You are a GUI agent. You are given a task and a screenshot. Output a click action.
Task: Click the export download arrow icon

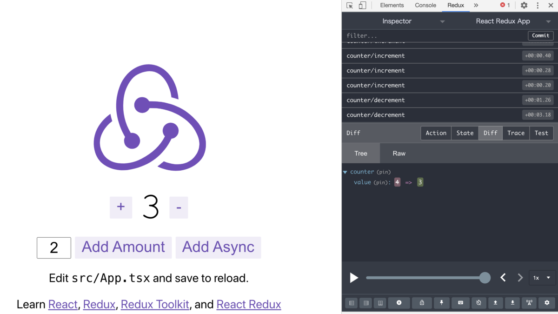[512, 303]
